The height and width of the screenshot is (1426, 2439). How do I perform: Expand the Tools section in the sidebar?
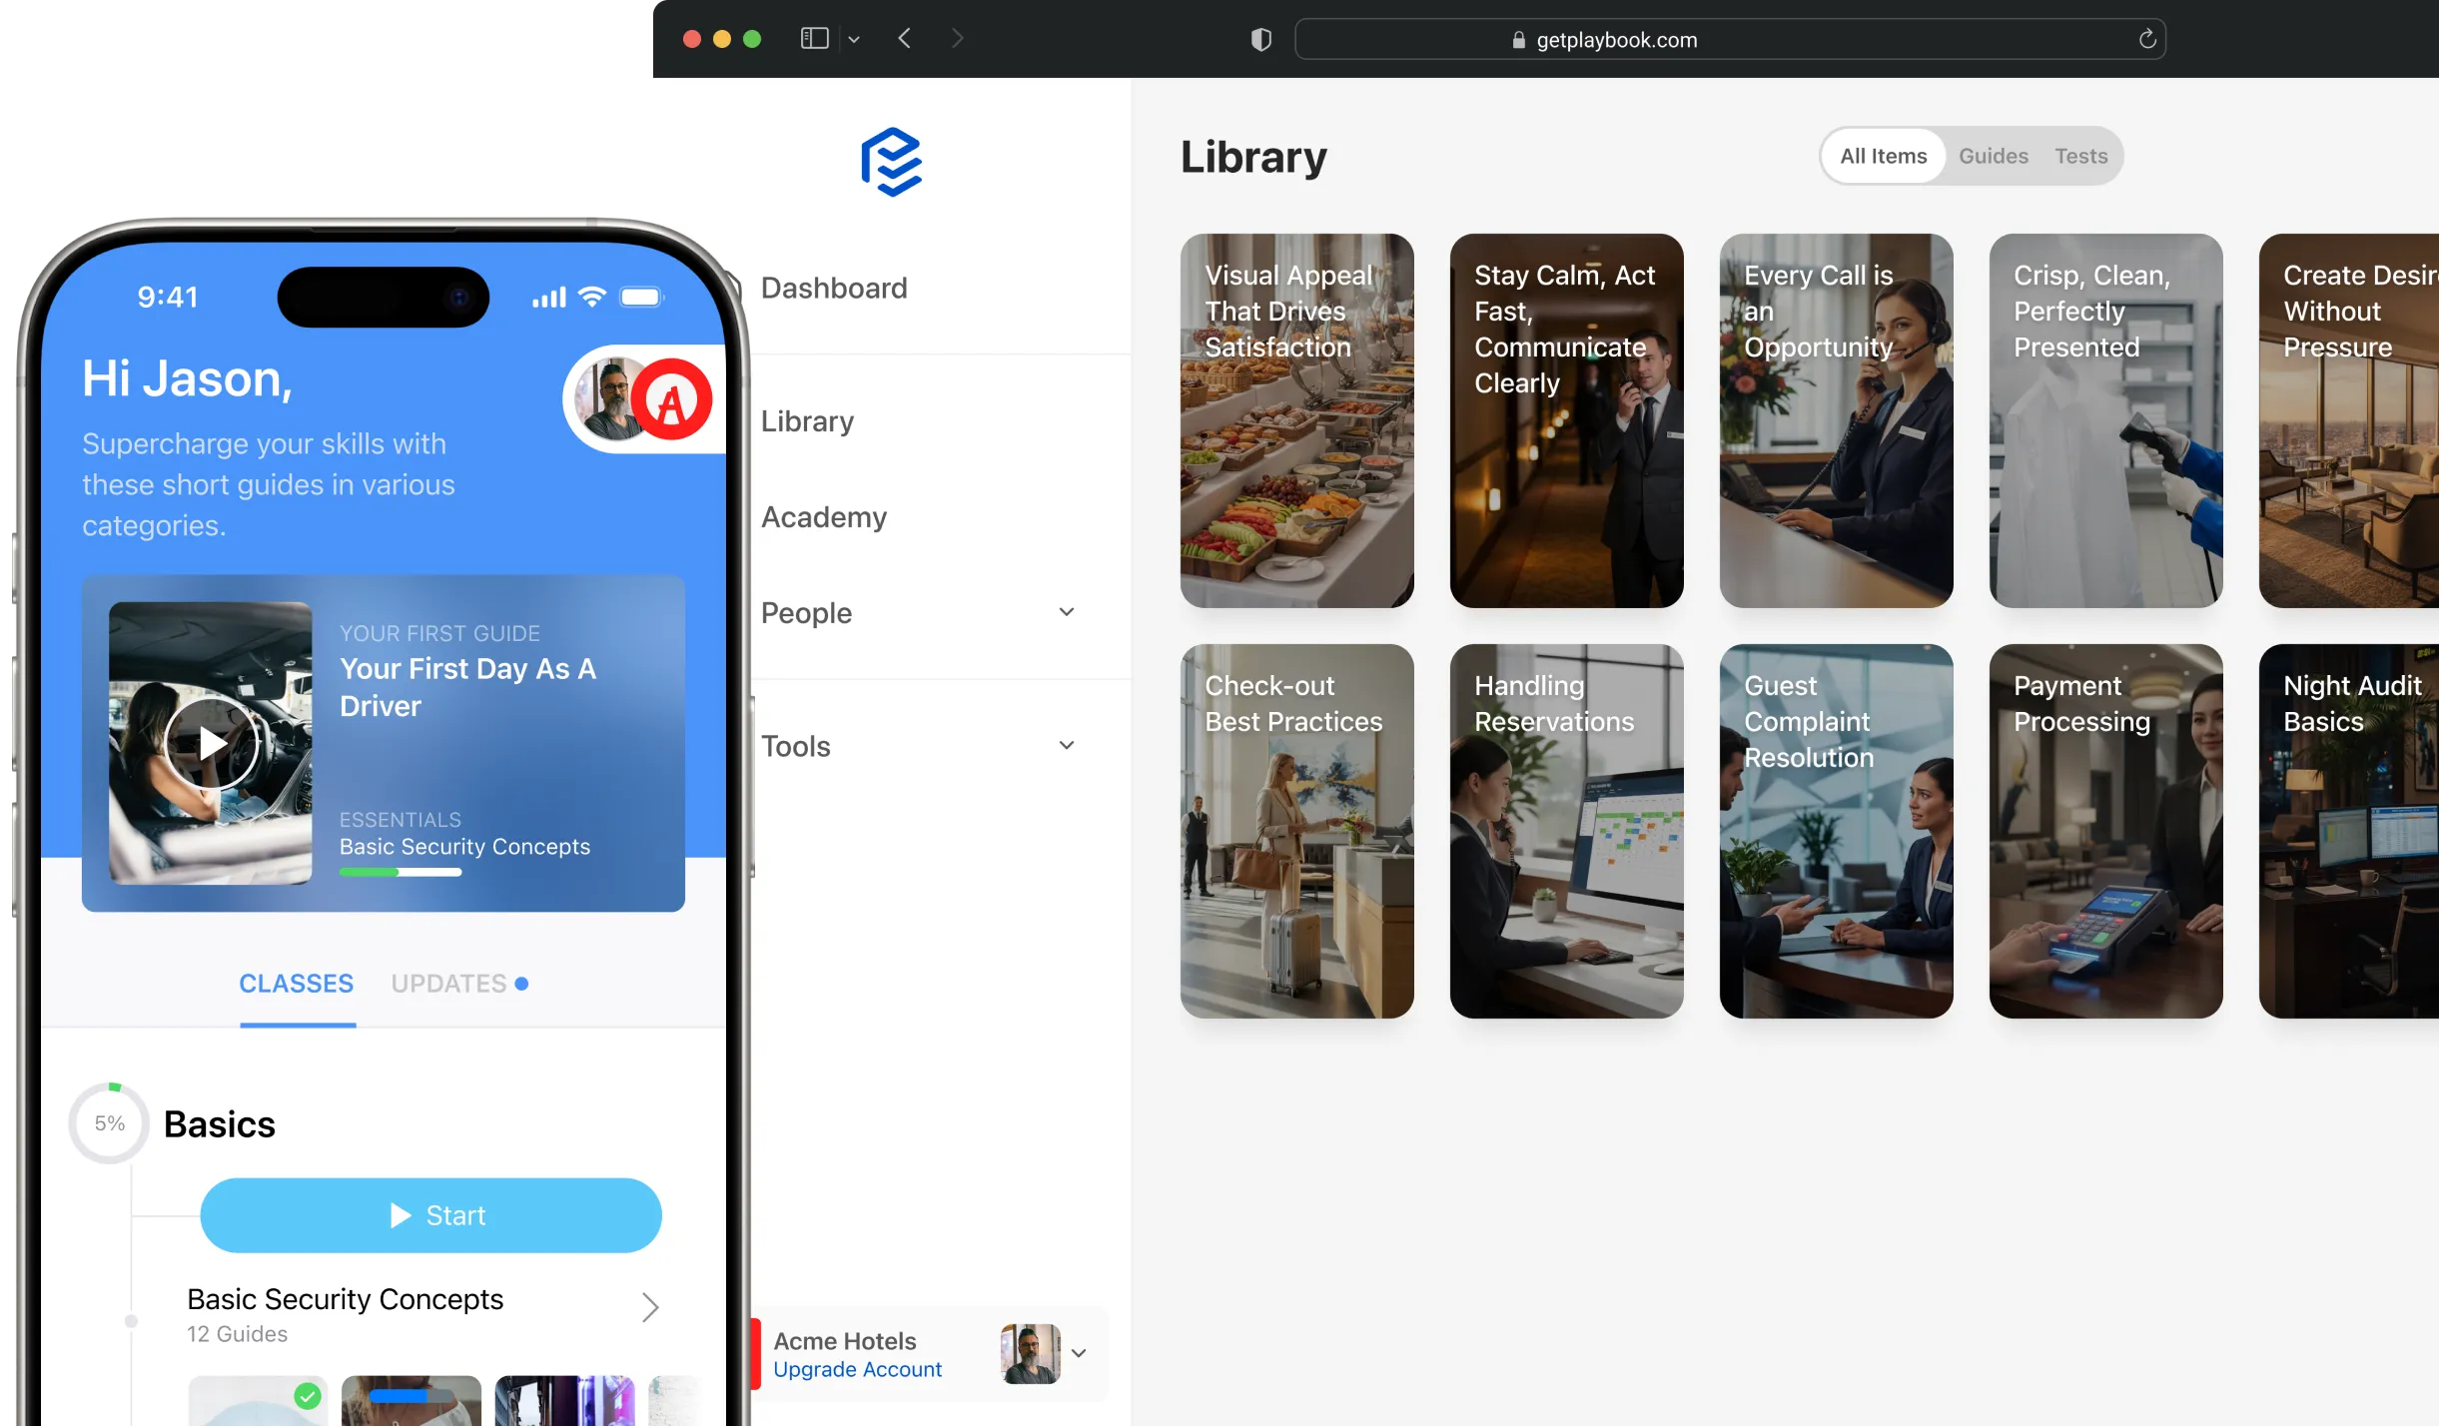1067,745
